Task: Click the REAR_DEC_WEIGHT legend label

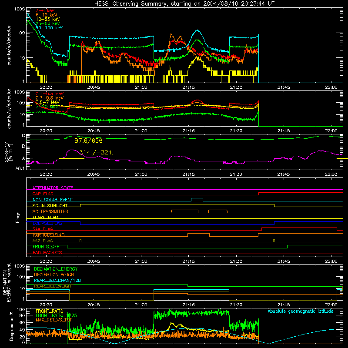Action: click(x=53, y=286)
